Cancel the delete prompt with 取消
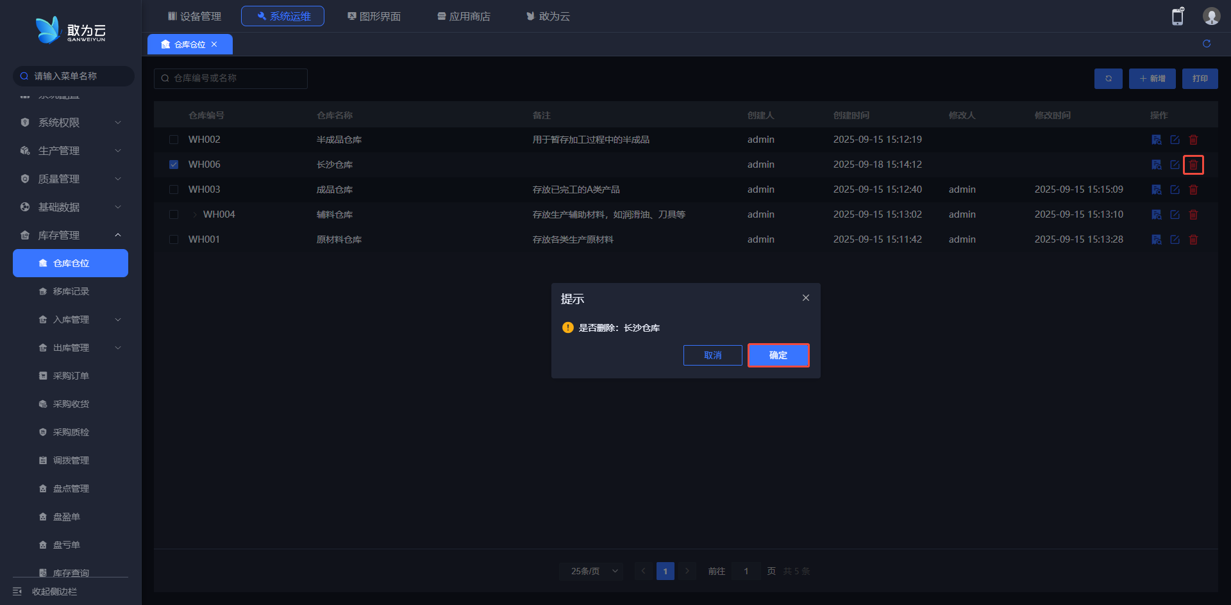 click(712, 355)
